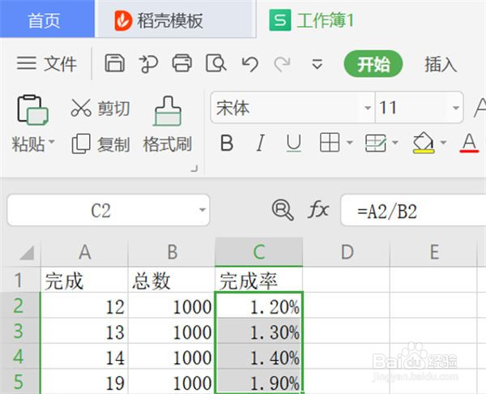Open the Borders dropdown arrow

pyautogui.click(x=350, y=143)
